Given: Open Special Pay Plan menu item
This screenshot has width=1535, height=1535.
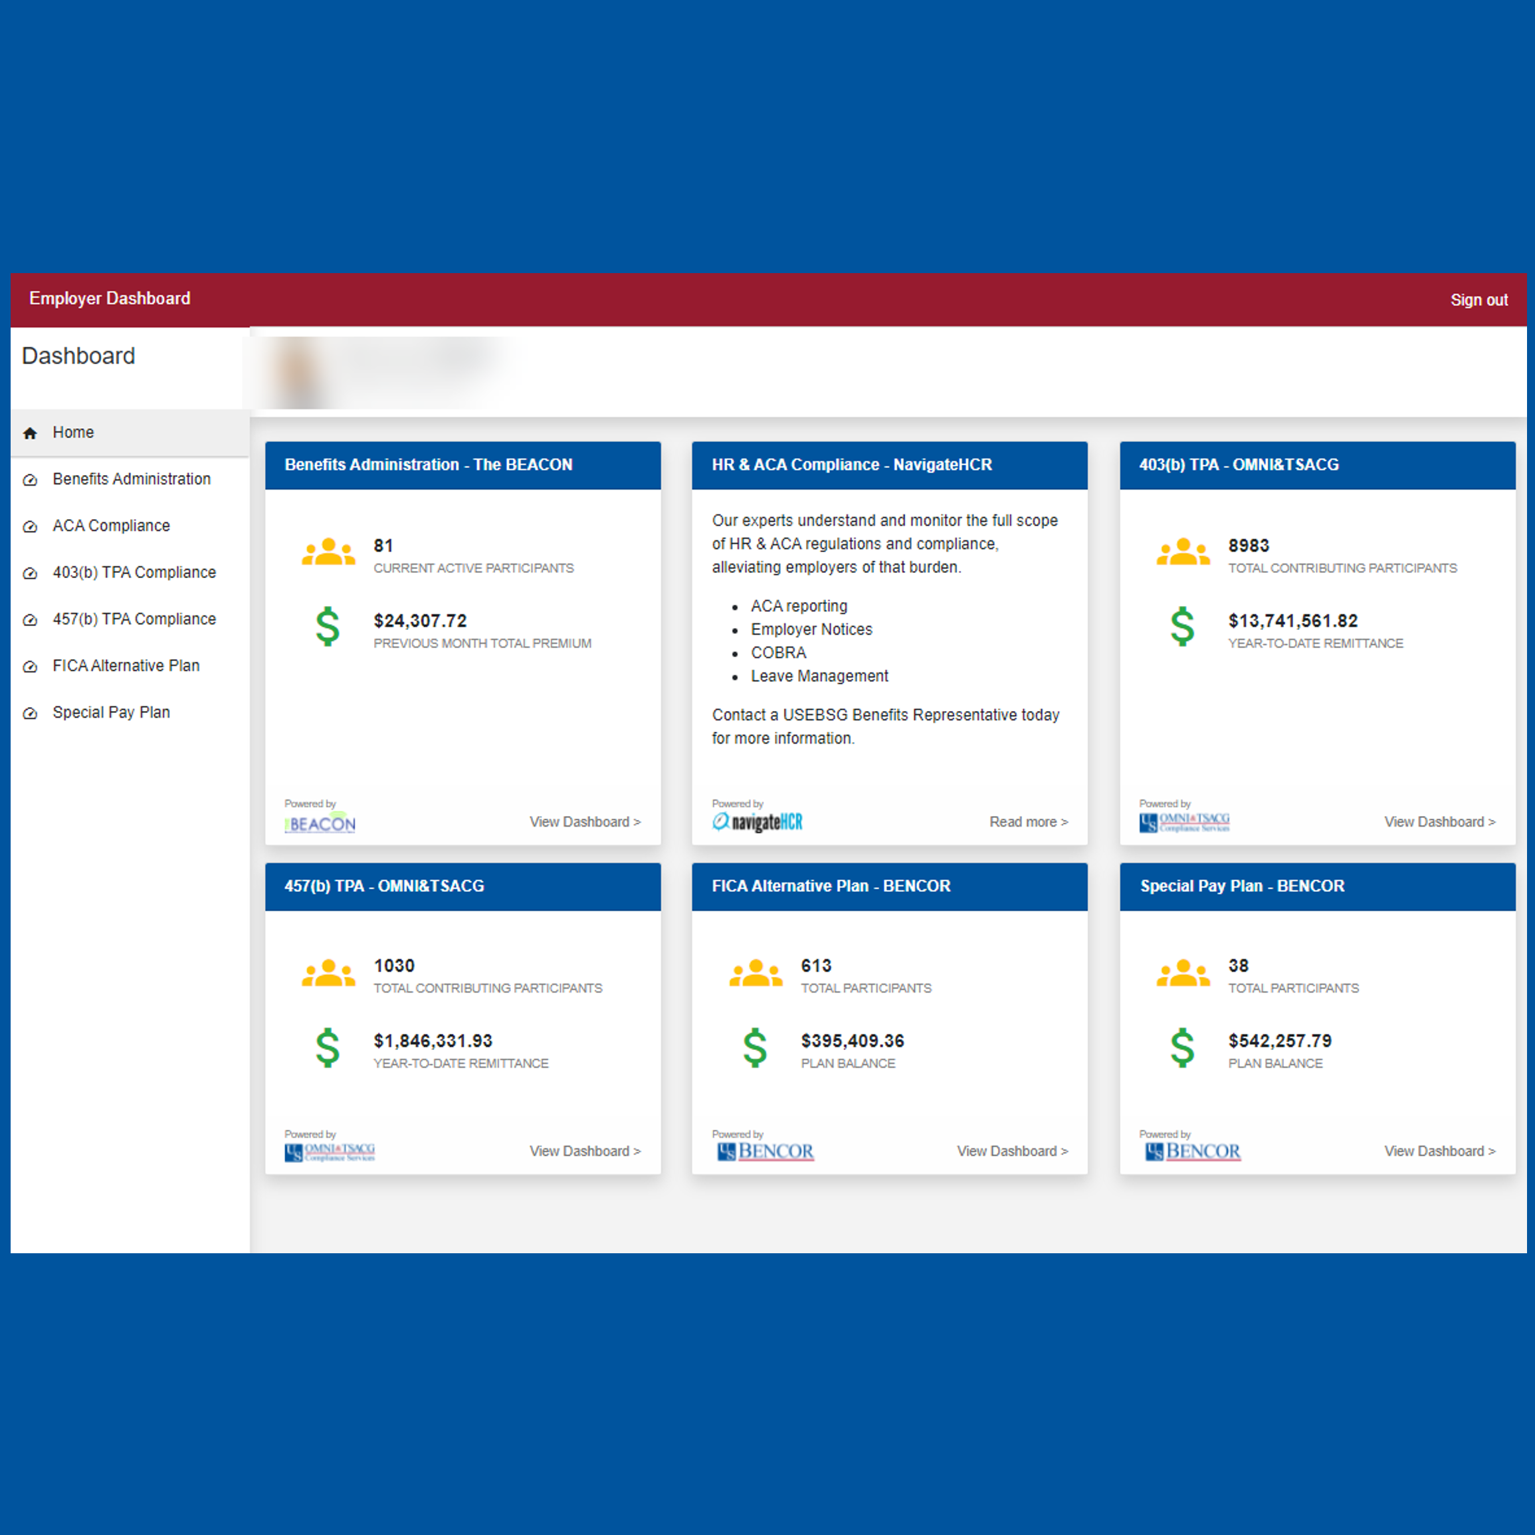Looking at the screenshot, I should point(130,712).
